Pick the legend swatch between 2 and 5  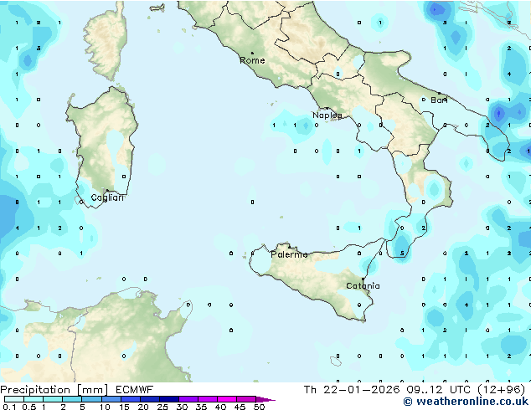coord(72,399)
